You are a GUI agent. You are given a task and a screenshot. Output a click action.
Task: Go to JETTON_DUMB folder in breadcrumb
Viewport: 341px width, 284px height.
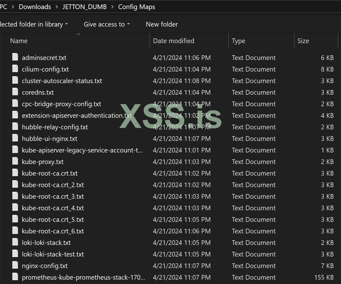point(84,7)
